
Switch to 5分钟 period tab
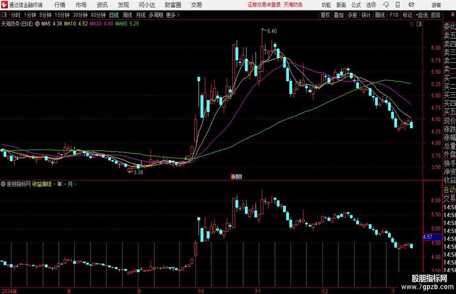[x=45, y=15]
